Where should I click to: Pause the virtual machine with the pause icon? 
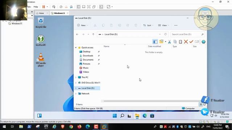pyautogui.click(x=43, y=7)
